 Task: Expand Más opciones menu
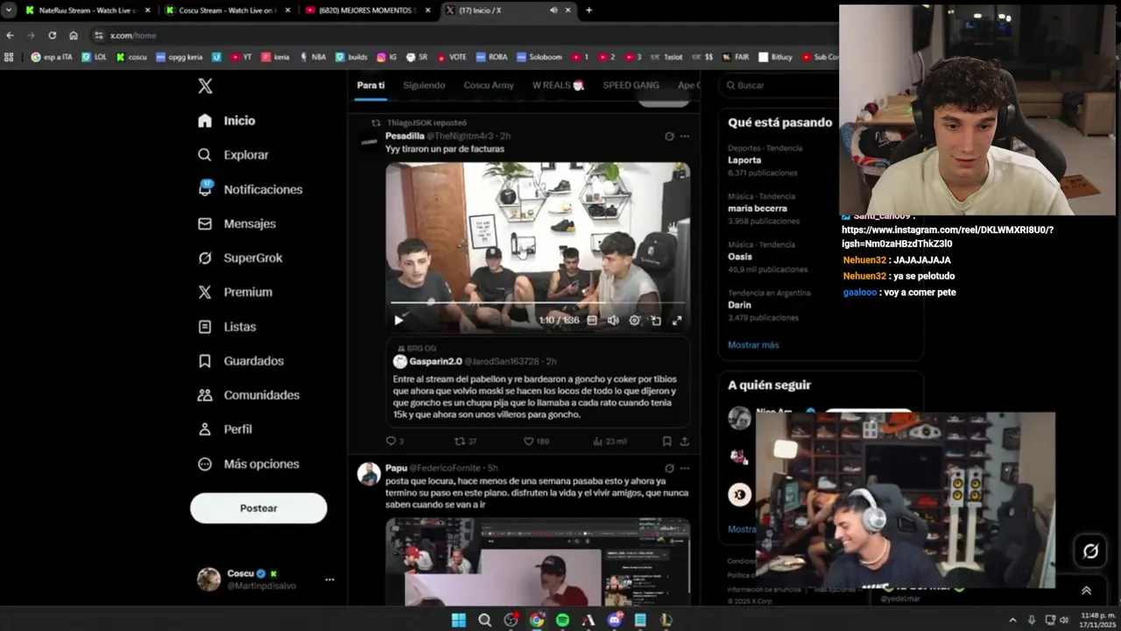pos(249,464)
